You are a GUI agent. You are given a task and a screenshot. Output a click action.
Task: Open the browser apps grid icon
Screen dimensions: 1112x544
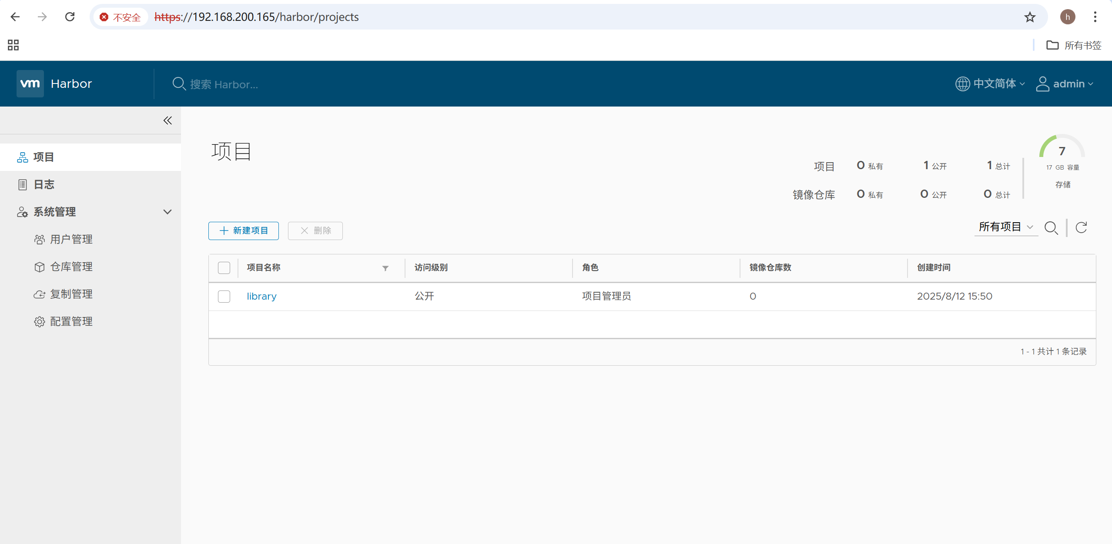[13, 45]
